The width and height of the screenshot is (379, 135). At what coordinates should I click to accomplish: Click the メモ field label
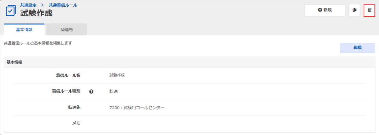[76, 123]
